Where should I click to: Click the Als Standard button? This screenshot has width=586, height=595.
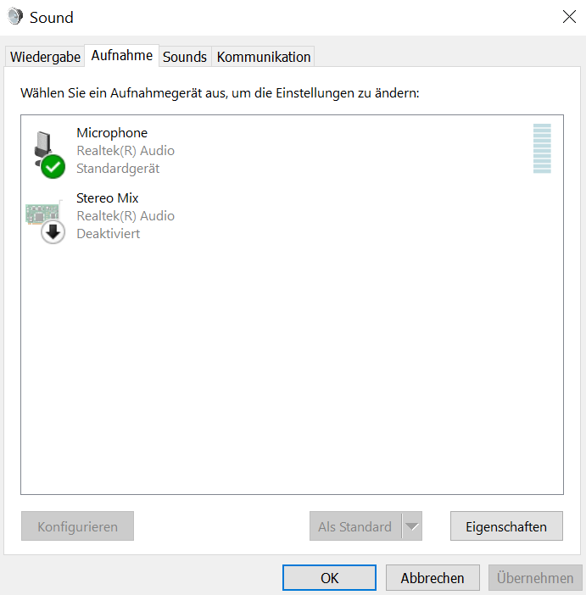pyautogui.click(x=355, y=526)
